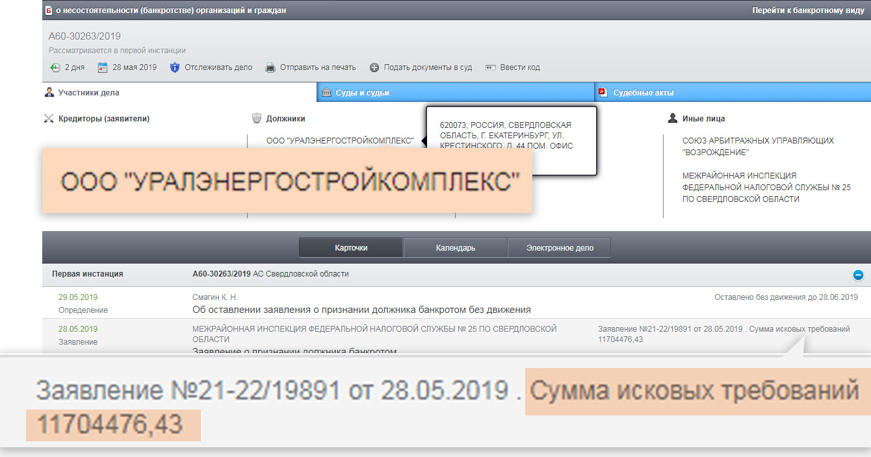Collapse the Первая инстанция section
This screenshot has width=871, height=457.
tap(857, 275)
